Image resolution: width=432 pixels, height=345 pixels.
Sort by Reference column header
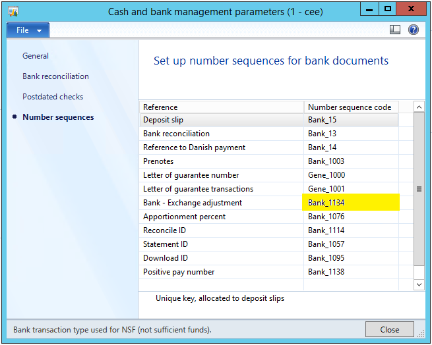coord(221,107)
